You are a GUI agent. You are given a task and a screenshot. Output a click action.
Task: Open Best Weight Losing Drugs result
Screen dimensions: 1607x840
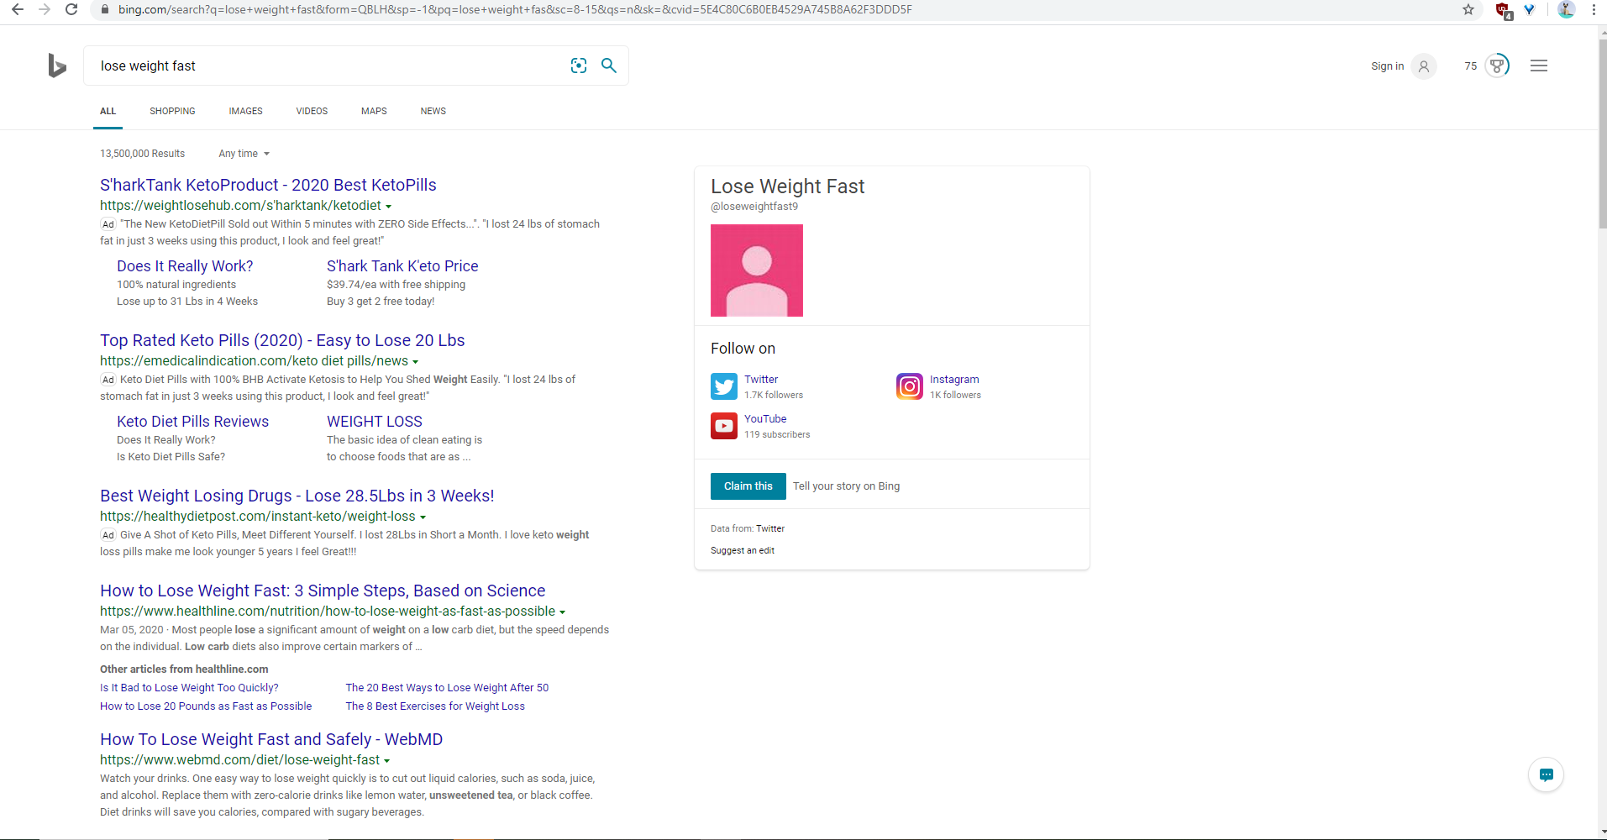(x=297, y=496)
